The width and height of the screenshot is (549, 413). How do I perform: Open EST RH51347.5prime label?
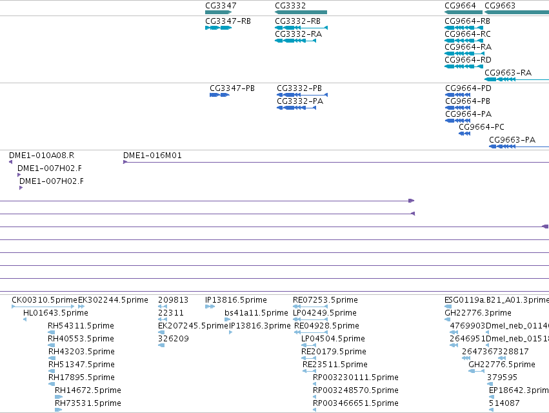pyautogui.click(x=81, y=365)
